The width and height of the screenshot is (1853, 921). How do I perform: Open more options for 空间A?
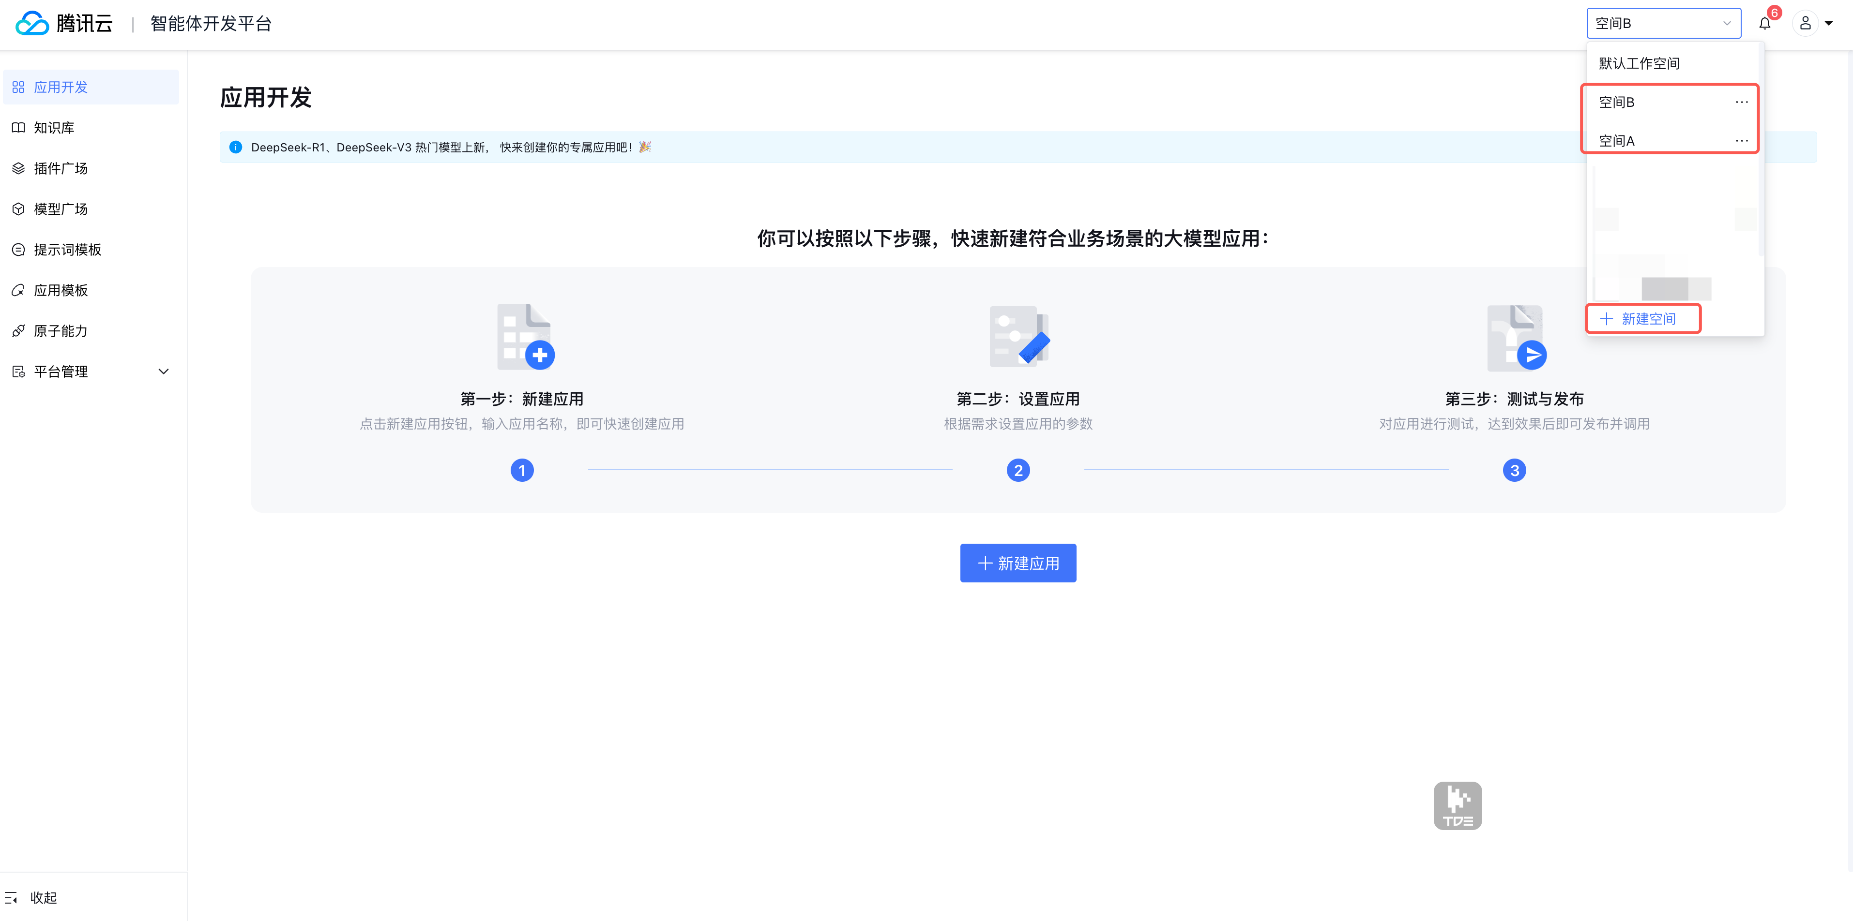(1741, 141)
